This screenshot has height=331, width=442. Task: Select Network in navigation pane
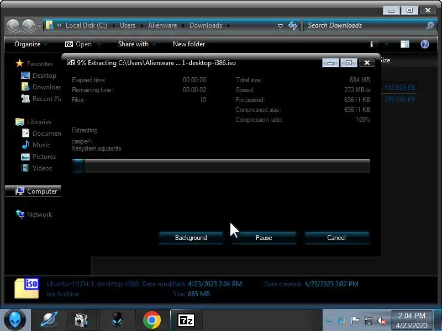[x=34, y=215]
